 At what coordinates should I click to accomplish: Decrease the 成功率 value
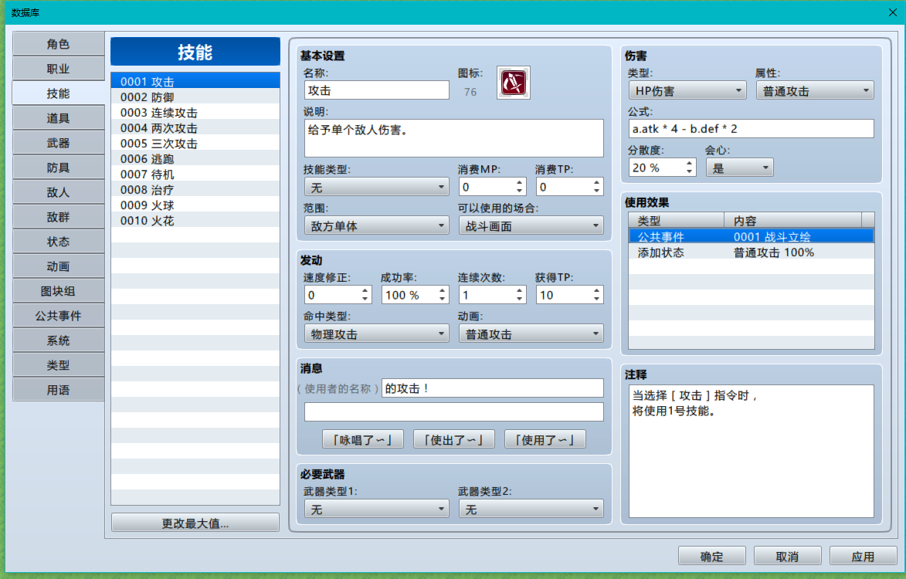point(442,299)
